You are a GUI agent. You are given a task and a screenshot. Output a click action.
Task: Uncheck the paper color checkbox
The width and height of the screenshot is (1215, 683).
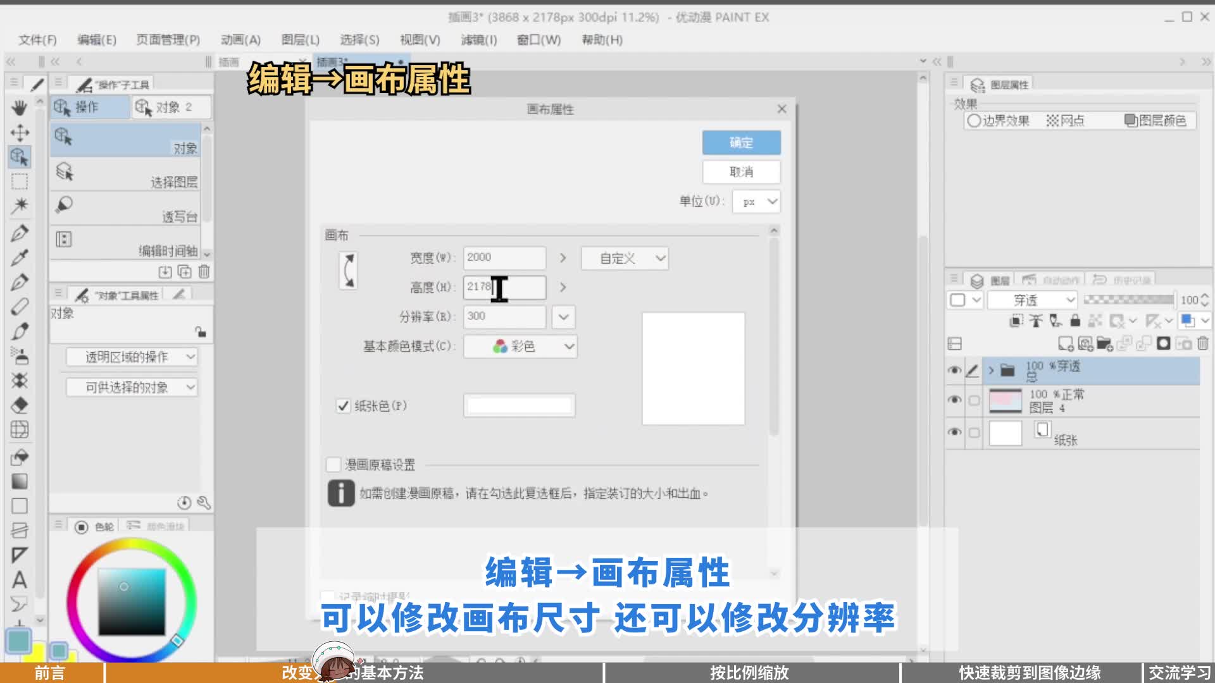[x=343, y=405]
